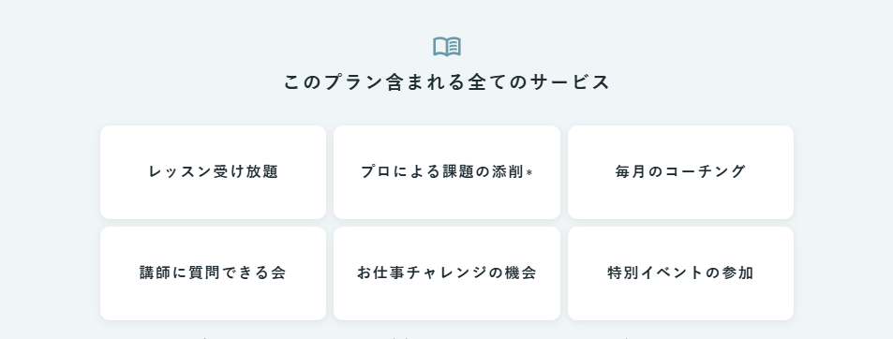Click the asterisk mark after 添削
The image size is (893, 339).
click(x=529, y=172)
